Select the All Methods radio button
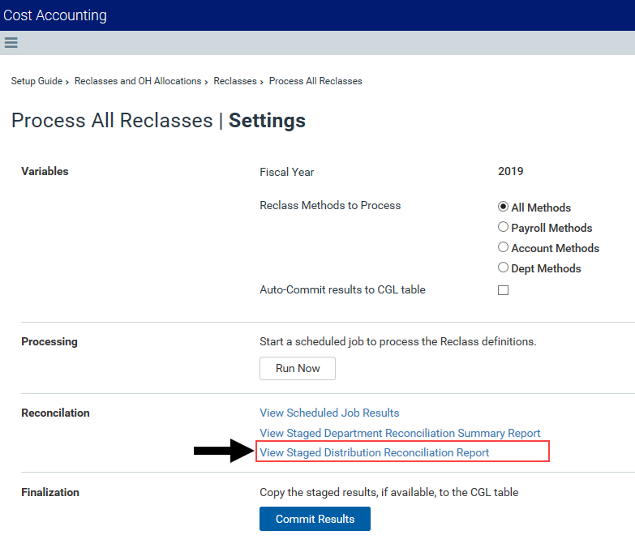The width and height of the screenshot is (635, 548). pos(503,207)
